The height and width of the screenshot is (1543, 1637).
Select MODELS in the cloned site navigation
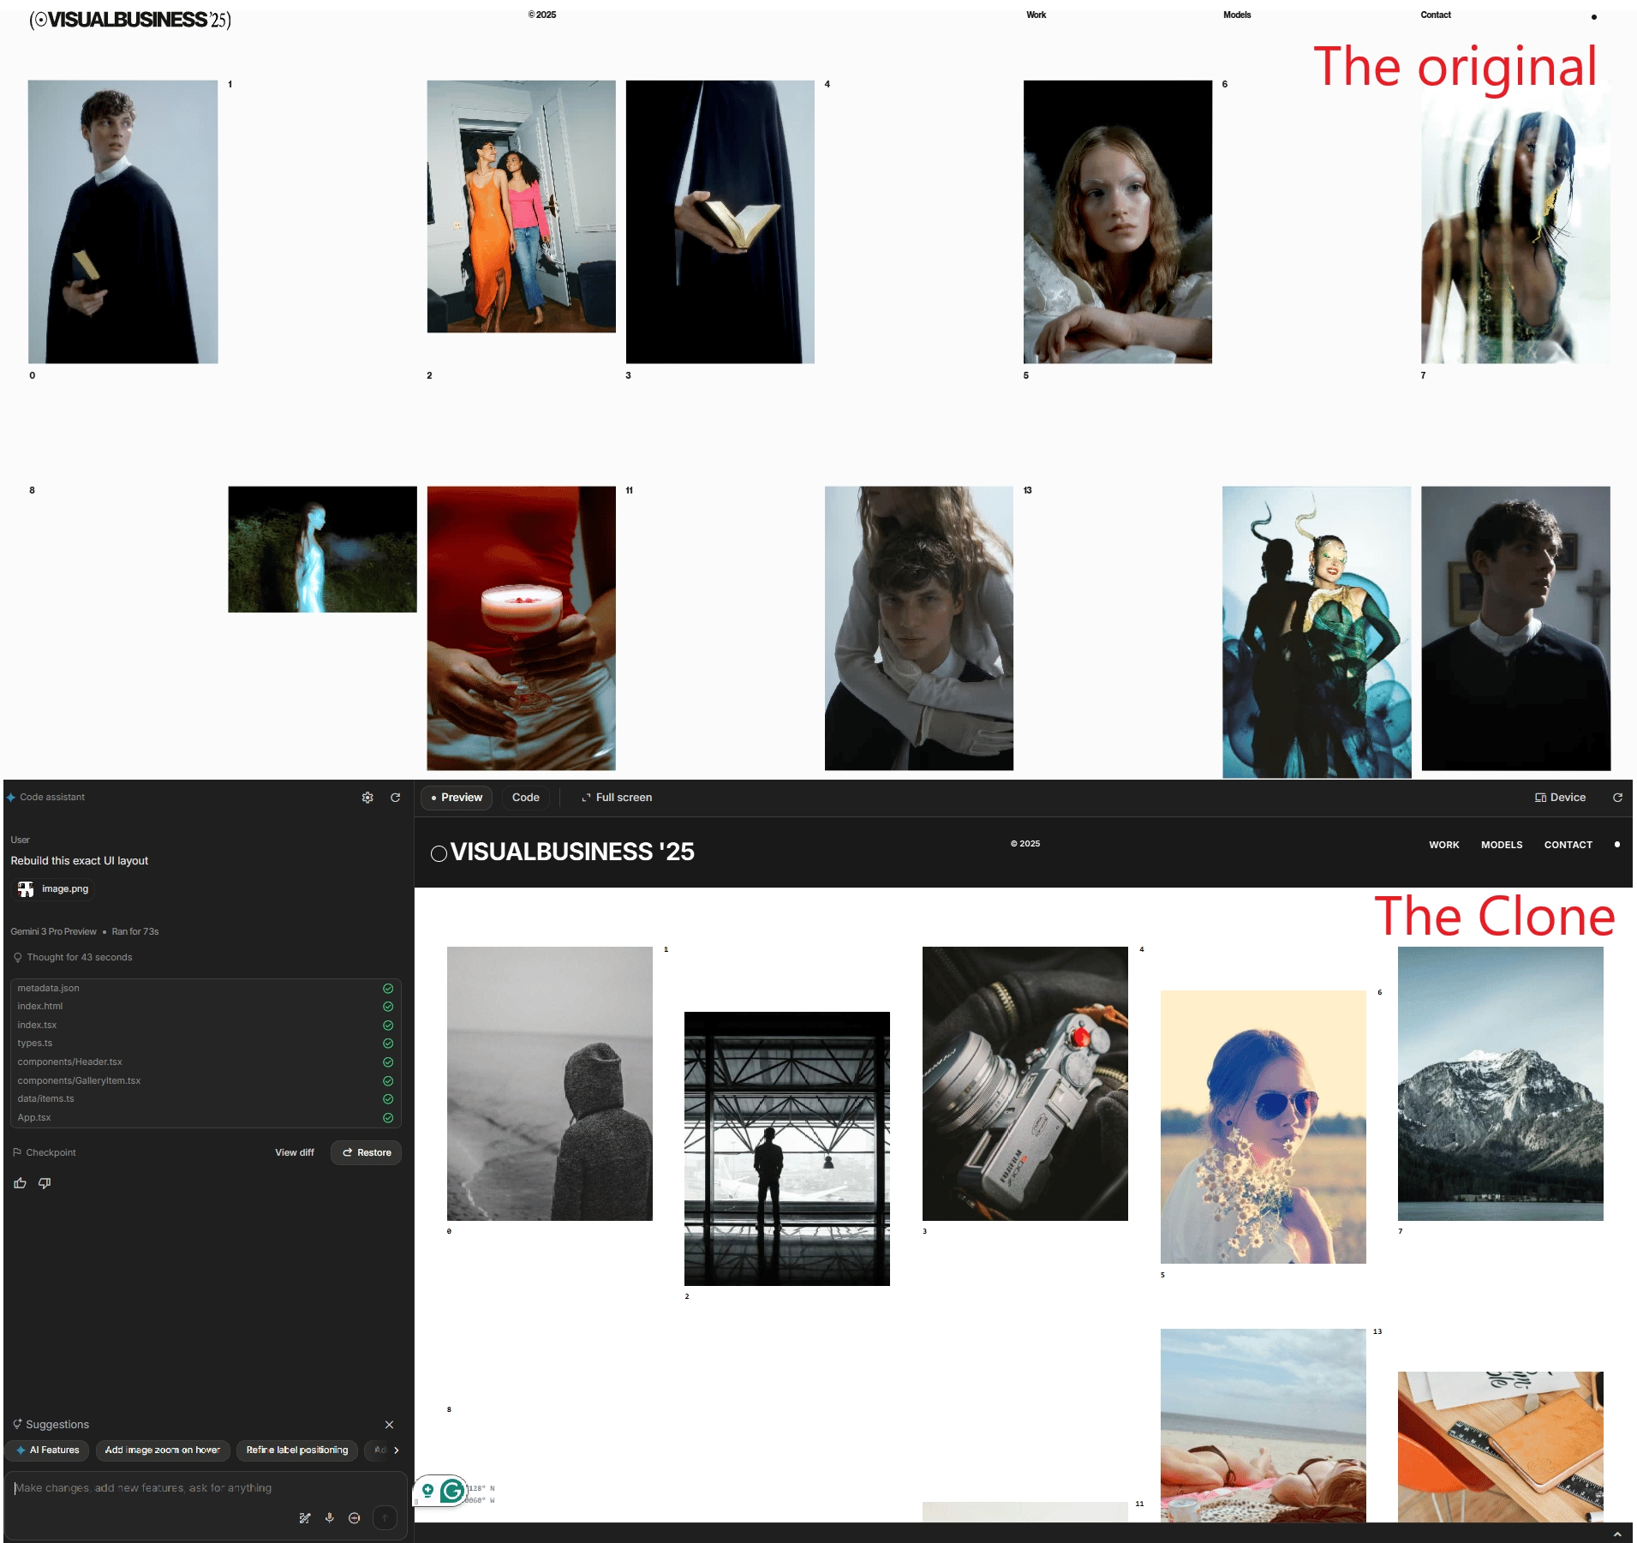pos(1502,845)
